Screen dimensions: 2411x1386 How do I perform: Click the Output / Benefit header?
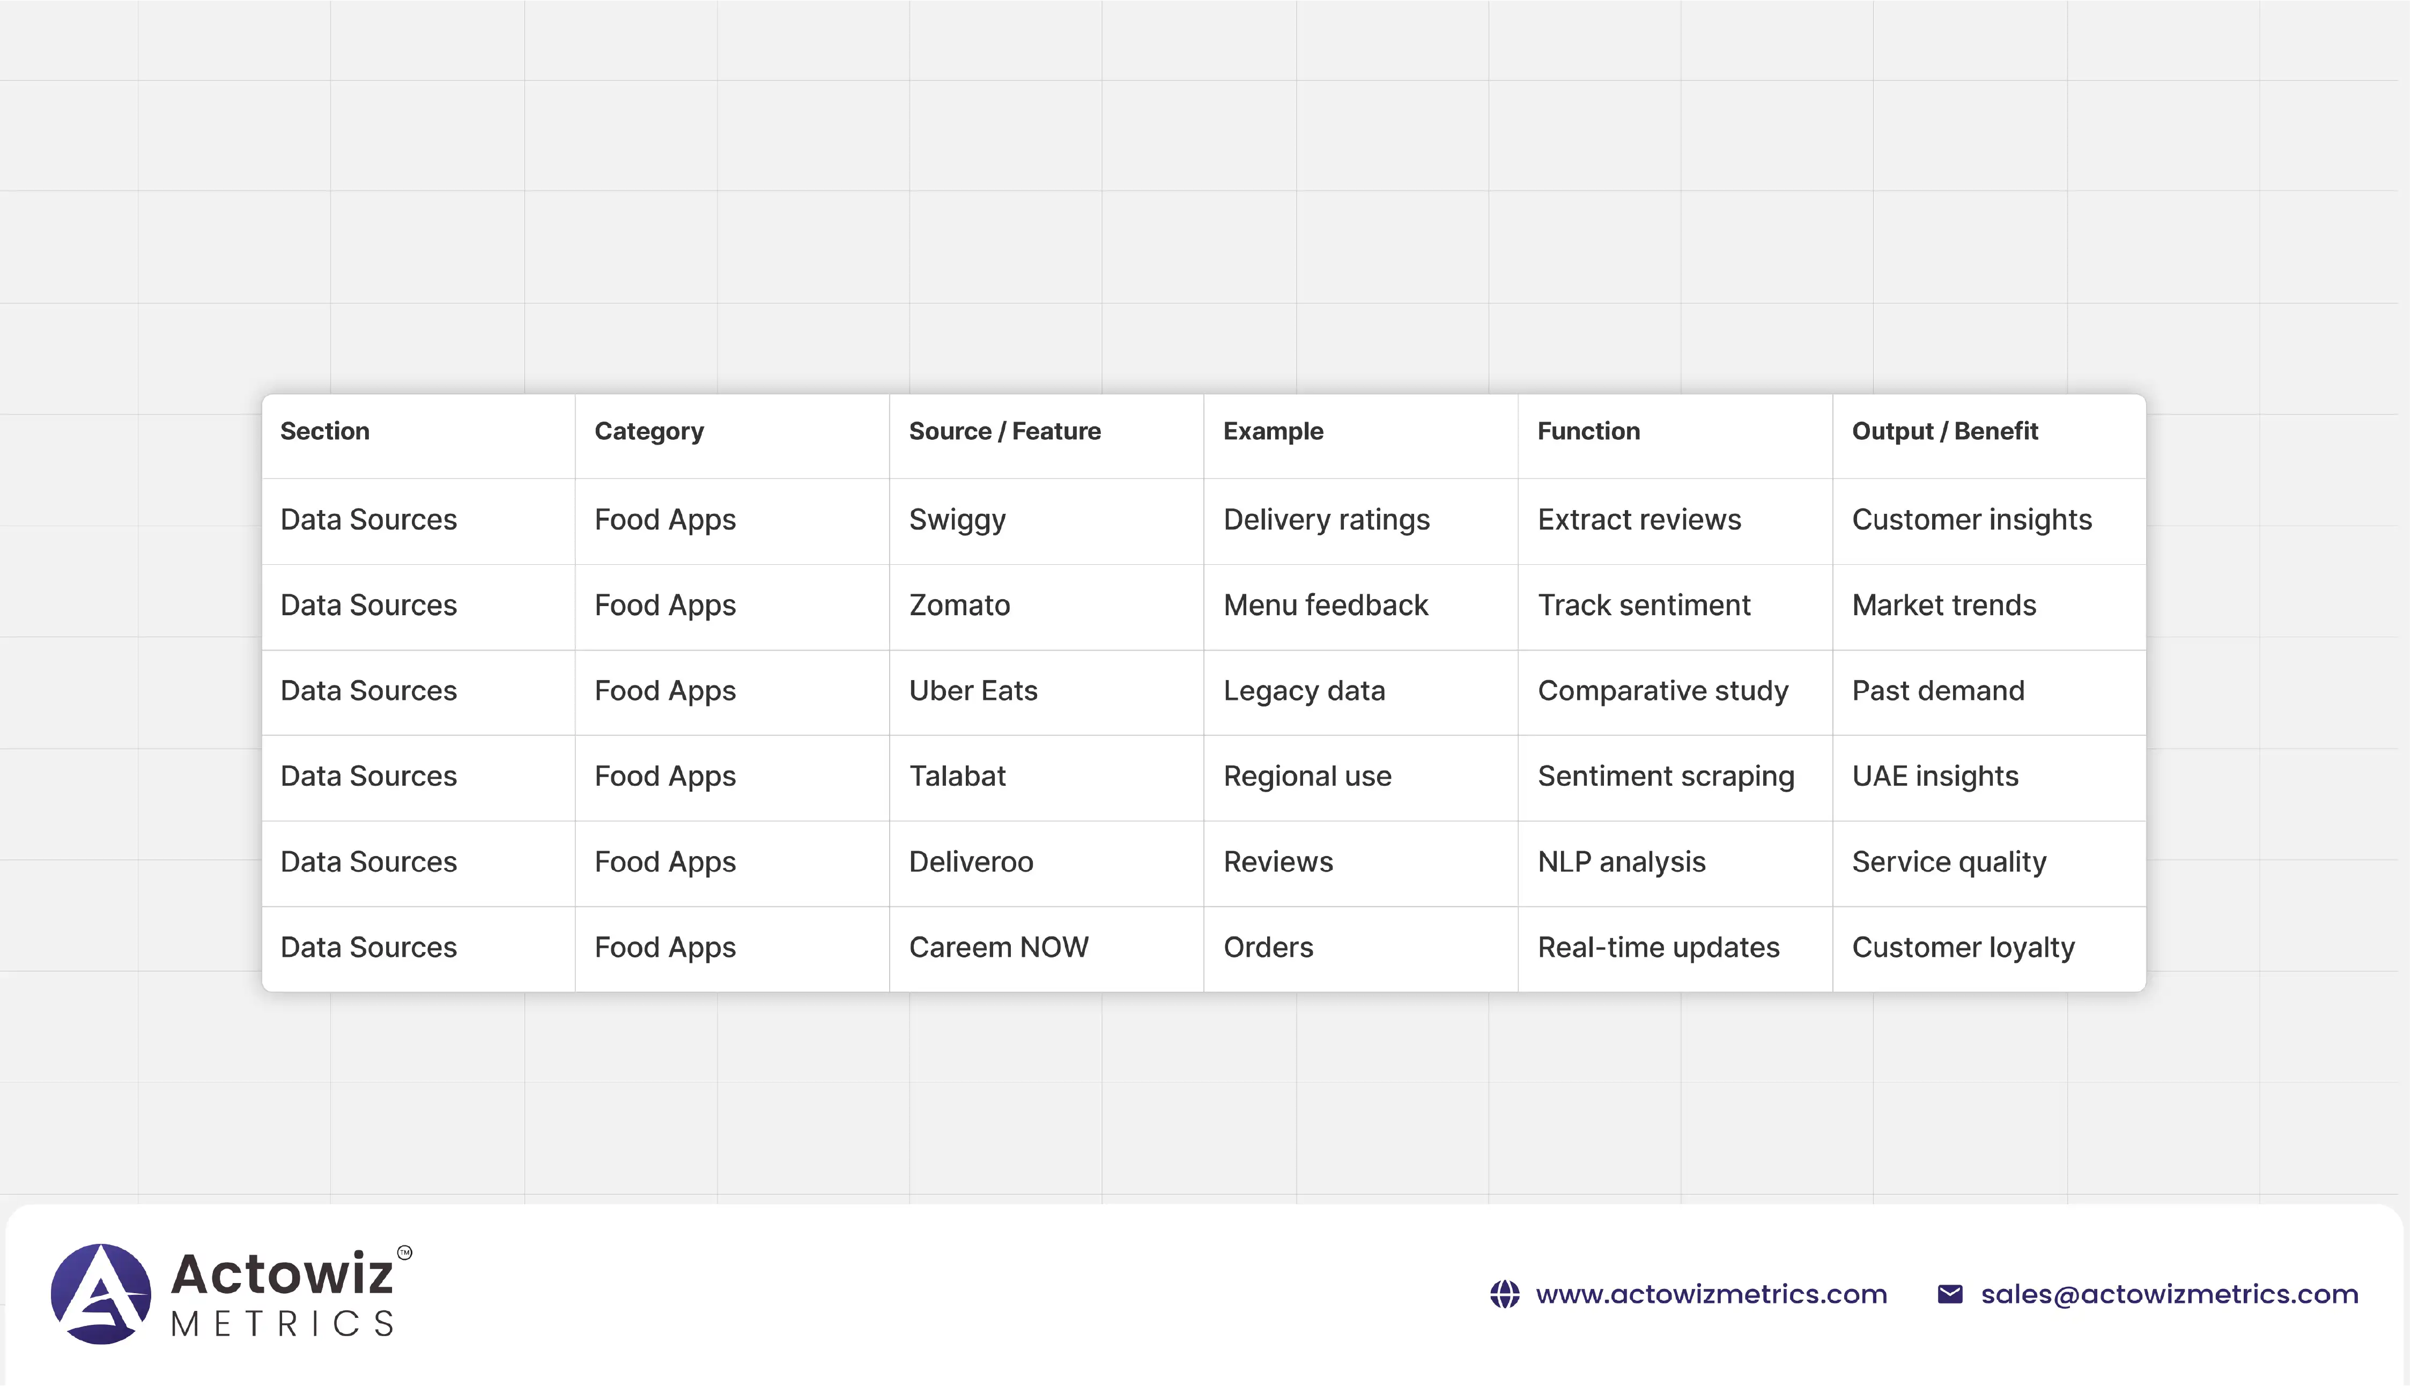click(x=1944, y=431)
